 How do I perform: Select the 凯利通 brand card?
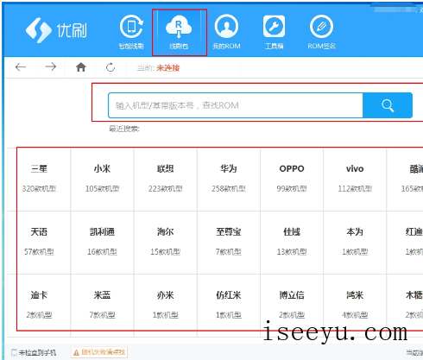(102, 243)
